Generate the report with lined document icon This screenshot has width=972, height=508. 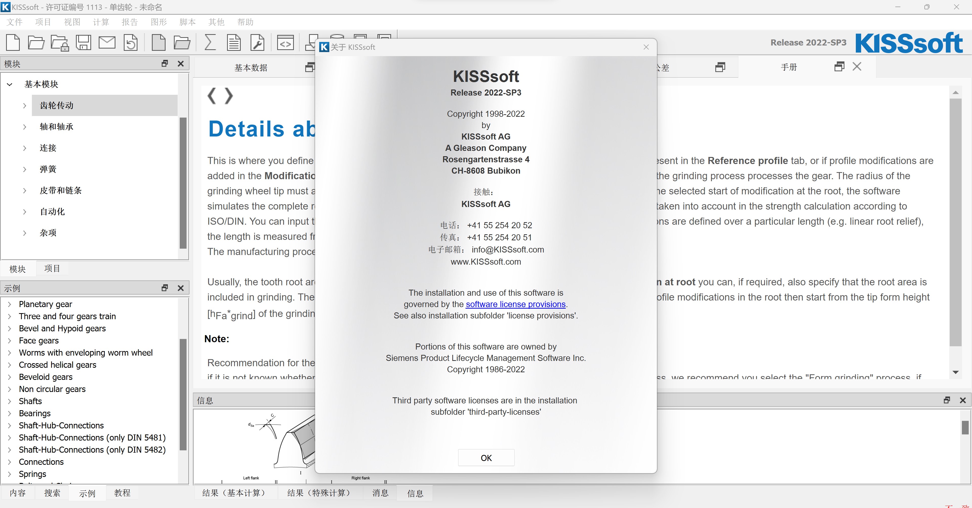click(x=234, y=42)
